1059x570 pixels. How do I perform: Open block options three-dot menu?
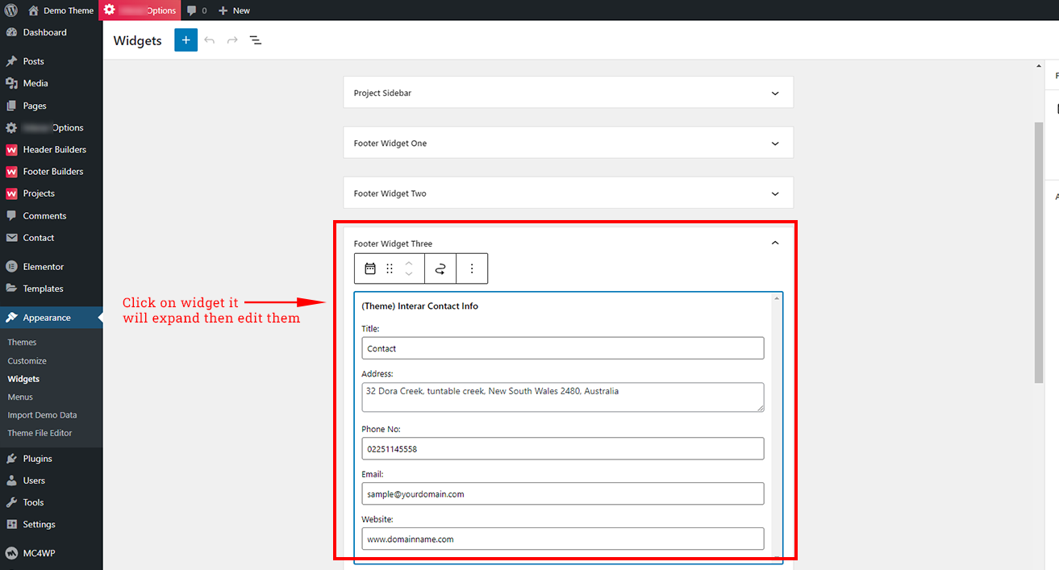[x=472, y=269]
